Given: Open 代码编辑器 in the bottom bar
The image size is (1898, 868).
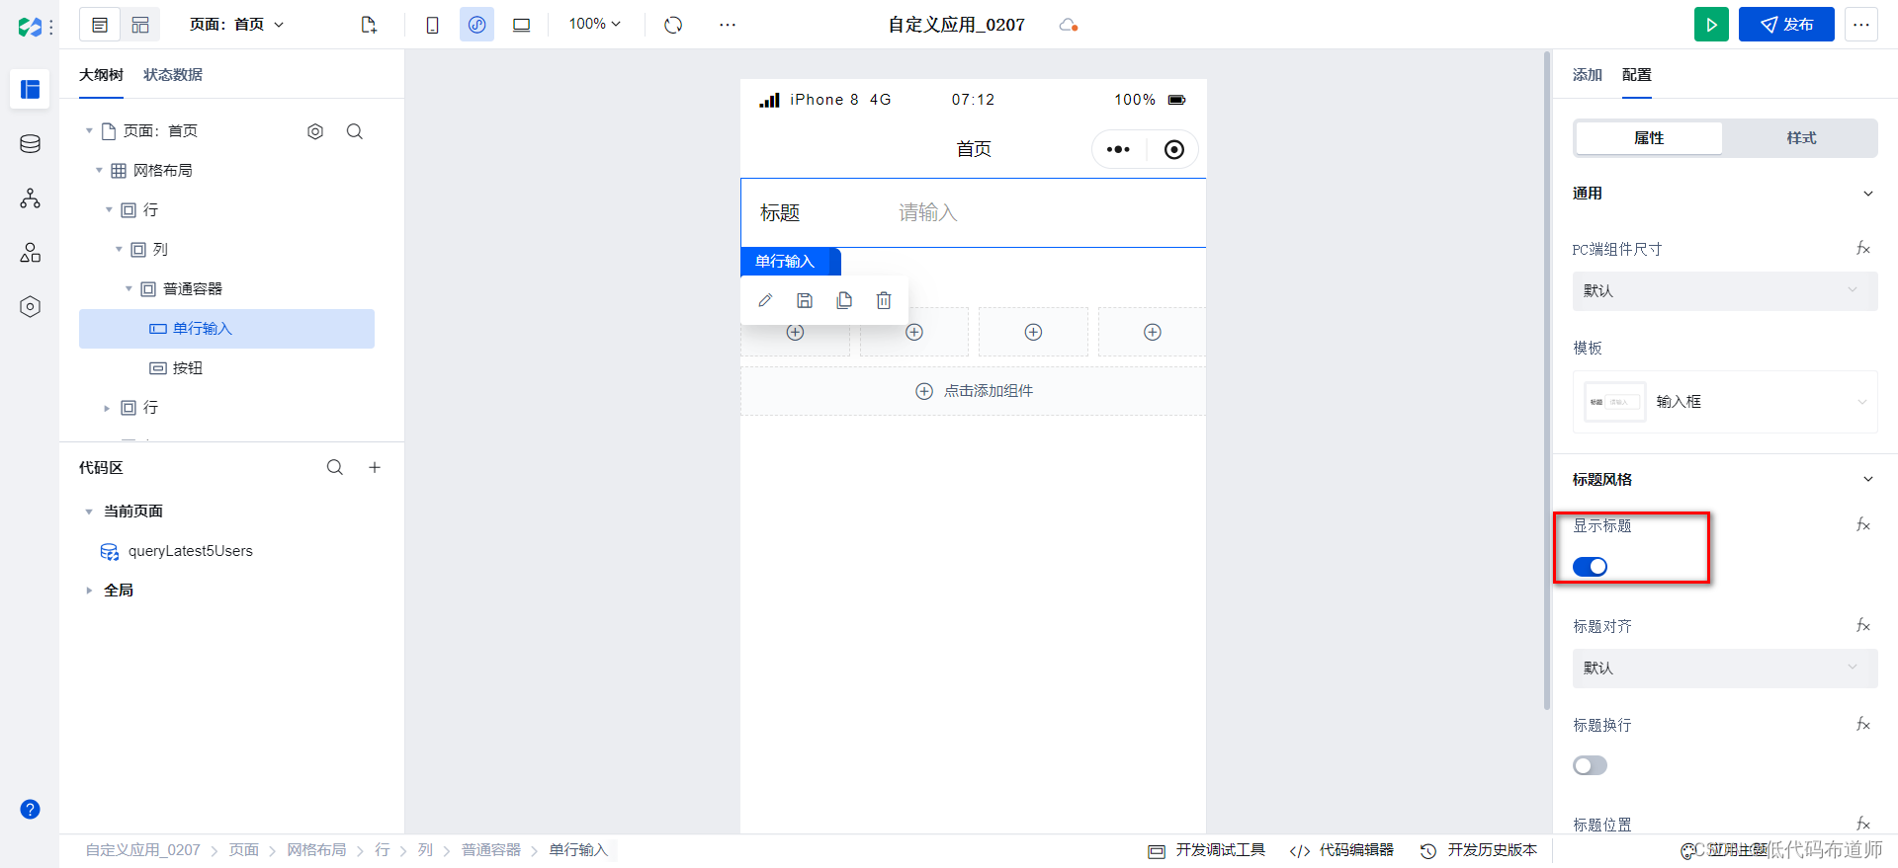Looking at the screenshot, I should pyautogui.click(x=1341, y=850).
